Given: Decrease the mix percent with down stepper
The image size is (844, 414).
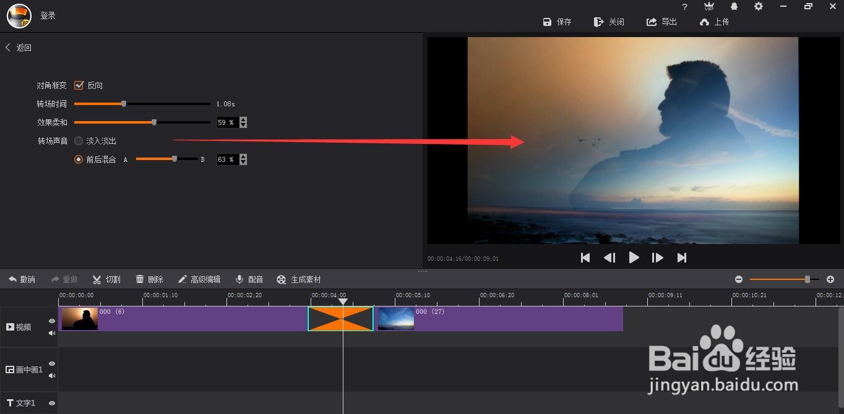Looking at the screenshot, I should coord(243,162).
